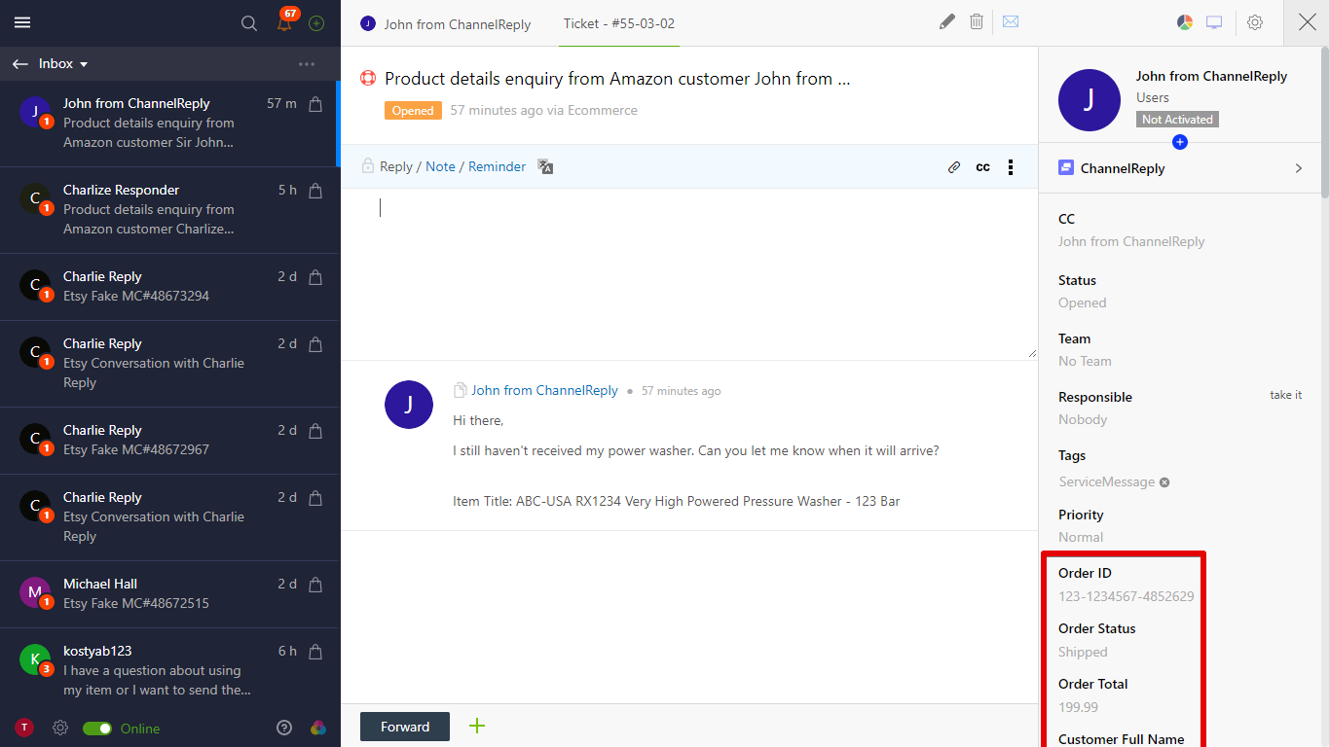Open the search magnifier icon
The image size is (1330, 747).
coord(249,23)
